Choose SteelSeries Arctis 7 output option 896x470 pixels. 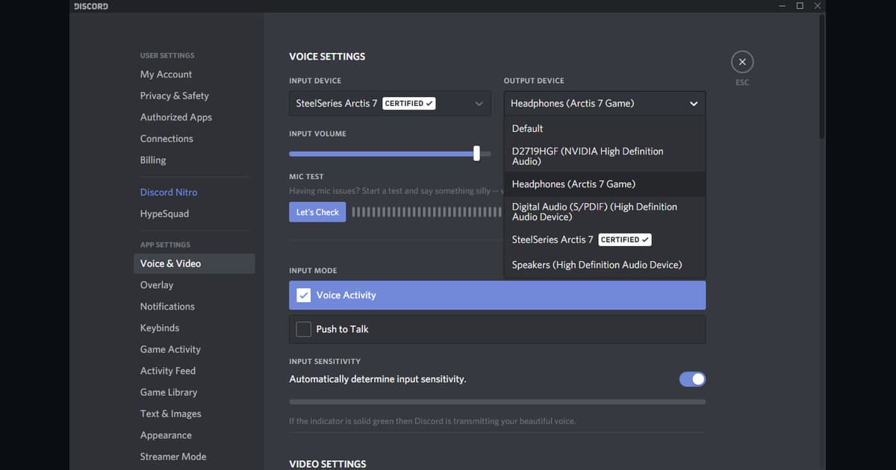click(604, 239)
